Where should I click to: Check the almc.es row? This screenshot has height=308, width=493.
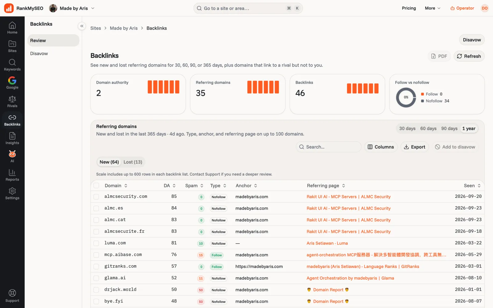tap(96, 208)
